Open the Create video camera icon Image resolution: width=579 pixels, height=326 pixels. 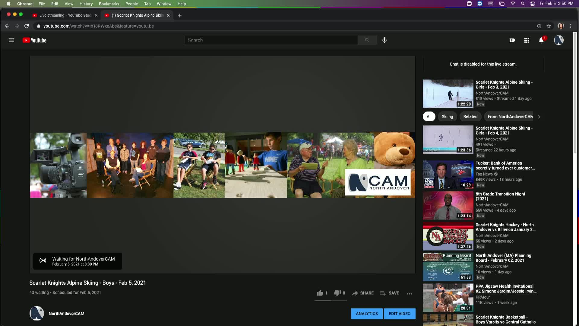pos(512,40)
